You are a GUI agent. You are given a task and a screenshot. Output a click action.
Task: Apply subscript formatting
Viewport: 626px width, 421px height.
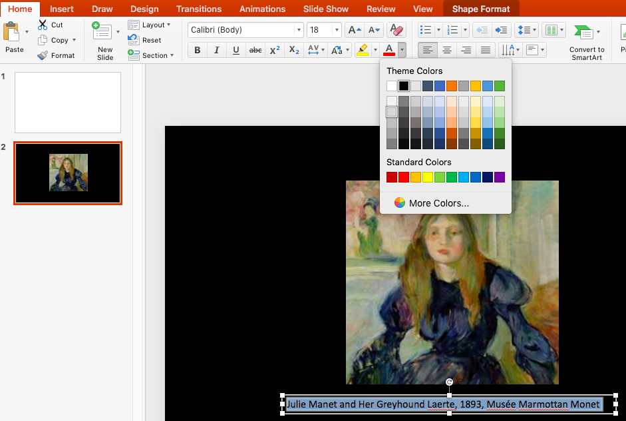[x=294, y=50]
